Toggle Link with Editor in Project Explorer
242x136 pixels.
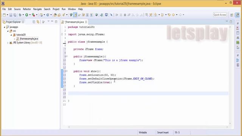tap(38, 22)
